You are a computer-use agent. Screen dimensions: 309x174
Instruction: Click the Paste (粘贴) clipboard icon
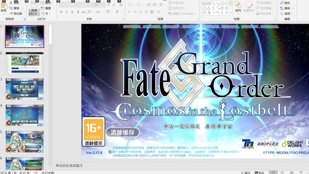[3, 6]
